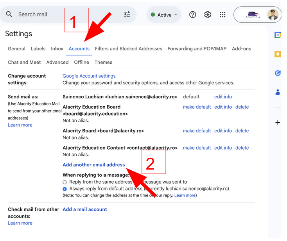This screenshot has width=287, height=241.
Task: Click in the Search mail field
Action: coord(68,14)
